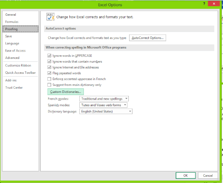Expand the Dictionary language dropdown
Viewport: 223px width, 183px height.
106,111
